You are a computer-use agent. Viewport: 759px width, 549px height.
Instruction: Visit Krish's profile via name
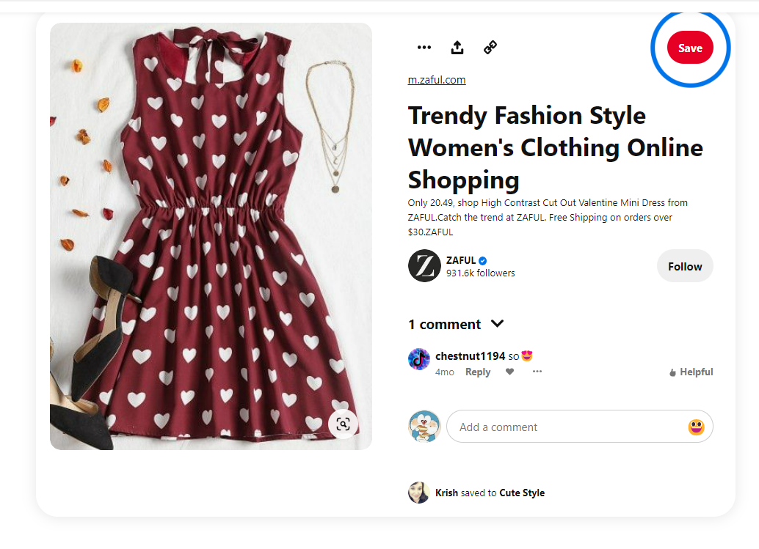tap(446, 493)
